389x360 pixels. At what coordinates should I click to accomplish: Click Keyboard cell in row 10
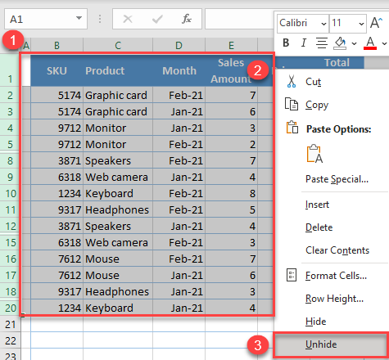tap(118, 193)
